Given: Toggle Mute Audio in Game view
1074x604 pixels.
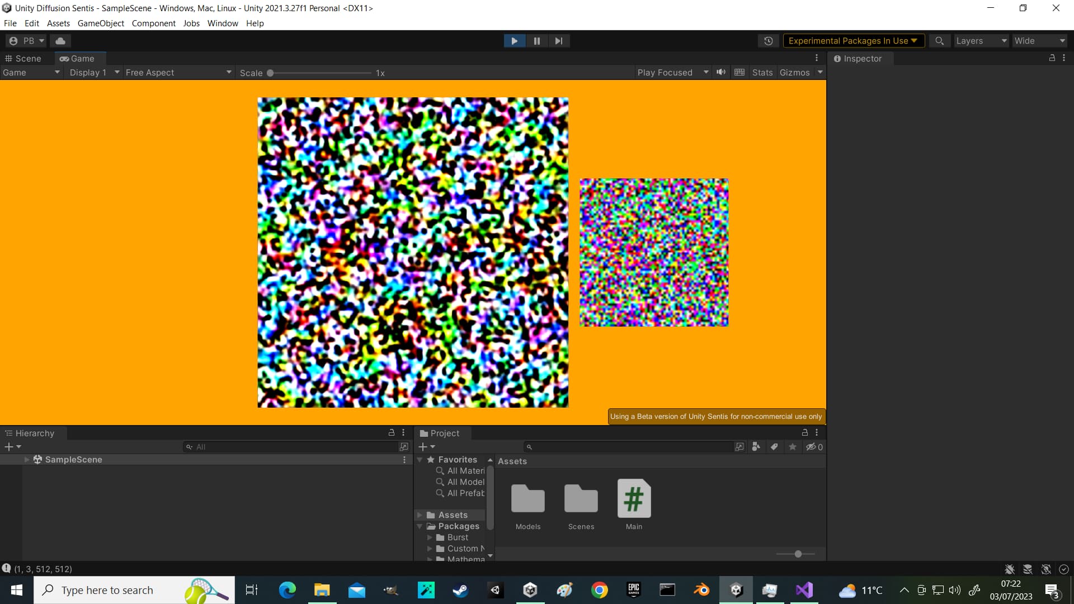Looking at the screenshot, I should tap(720, 72).
